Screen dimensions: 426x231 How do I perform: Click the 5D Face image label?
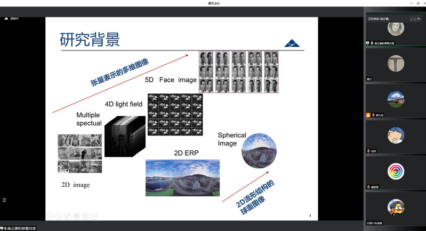click(x=171, y=80)
